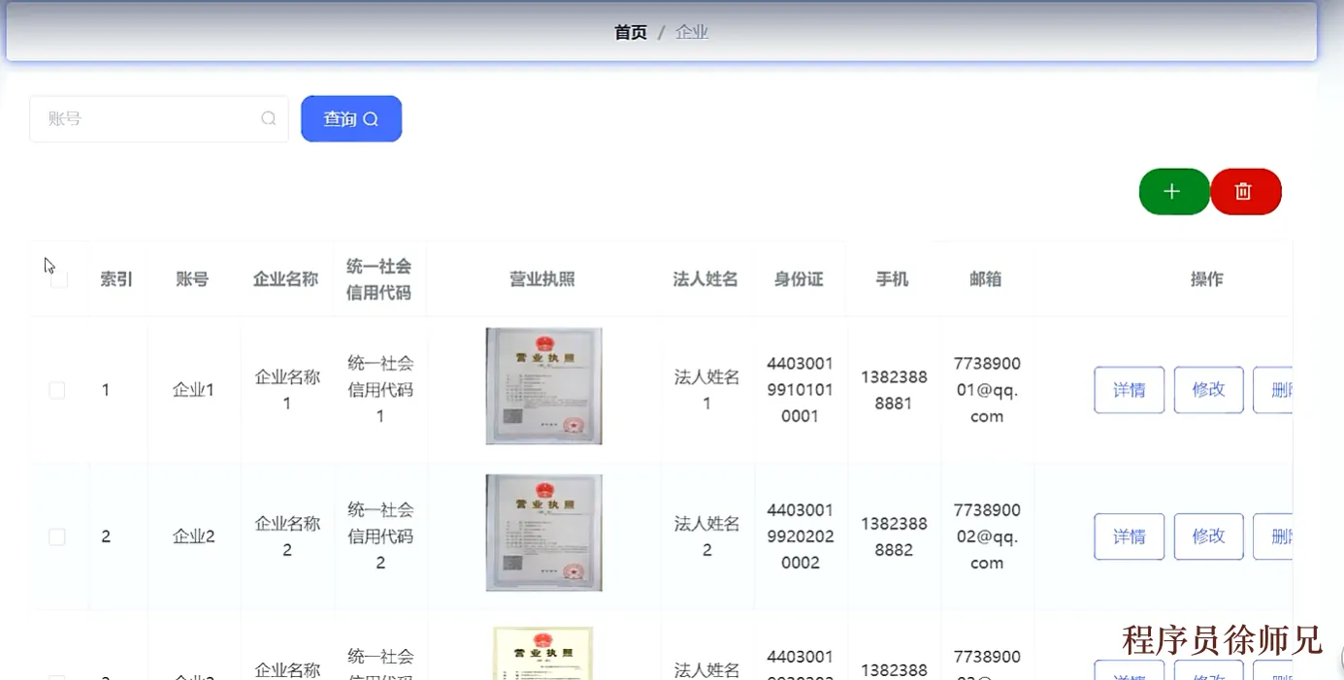Open business license thumbnail of 企业2
This screenshot has width=1344, height=680.
[x=543, y=533]
